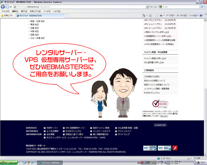Screen dimensions: 207x165
Task: Click PLESKマニュアル in the sidebar
Action: click(152, 93)
